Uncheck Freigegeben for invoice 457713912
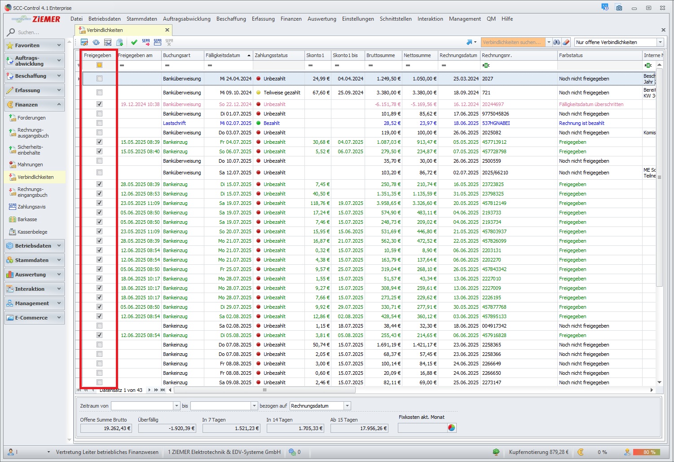Viewport: 674px width, 462px height. [100, 142]
